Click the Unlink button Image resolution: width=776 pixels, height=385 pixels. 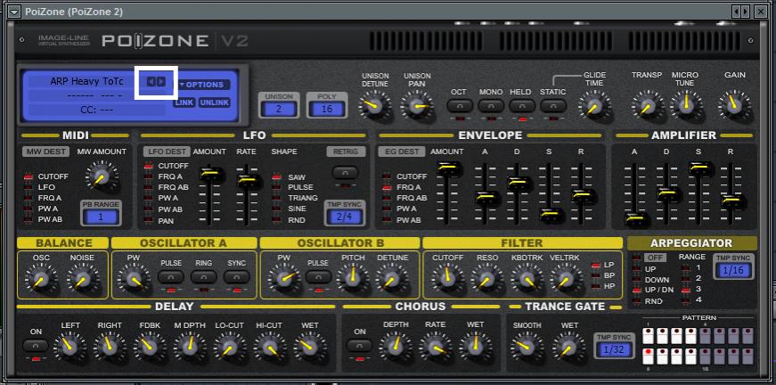point(214,102)
